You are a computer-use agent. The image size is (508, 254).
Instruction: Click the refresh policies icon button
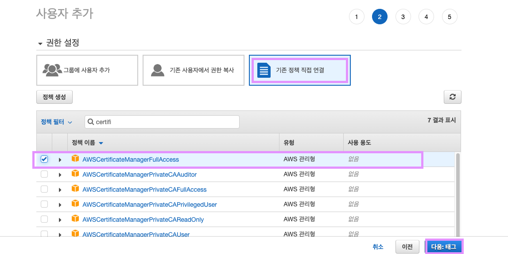coord(452,97)
